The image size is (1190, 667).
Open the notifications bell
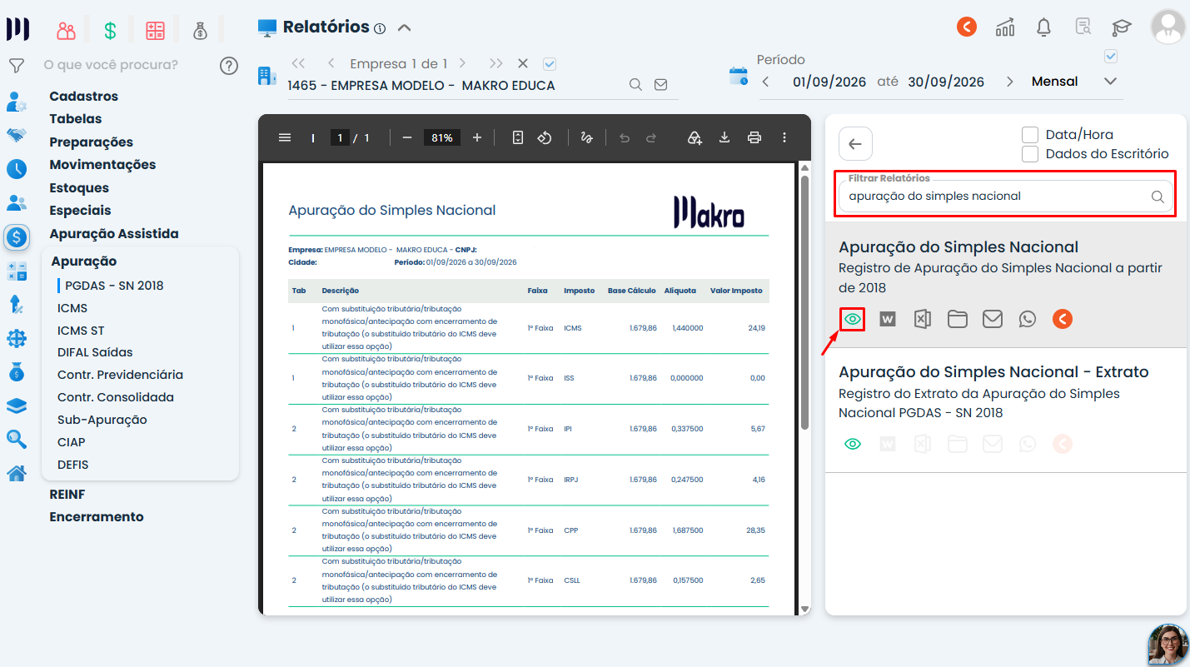pos(1043,27)
